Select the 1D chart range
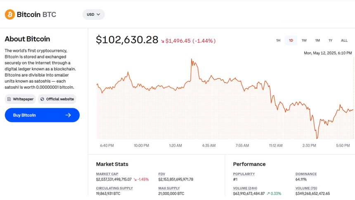This screenshot has width=355, height=200. [x=291, y=40]
